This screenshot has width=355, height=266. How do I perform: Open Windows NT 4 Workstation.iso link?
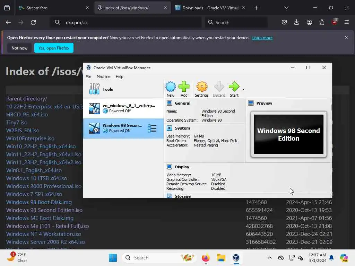(43, 234)
